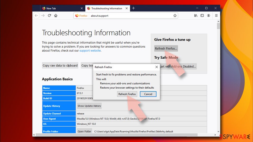
Task: Click the horizontal scrollbar thumb
Action: coord(117,135)
